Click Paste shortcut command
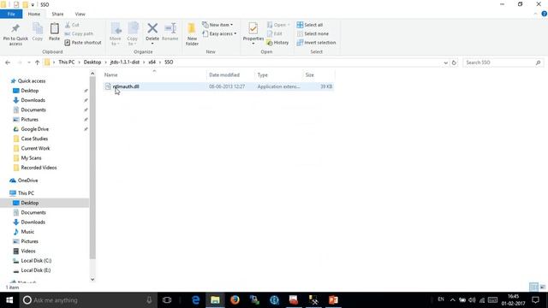Image resolution: width=548 pixels, height=308 pixels. coord(83,42)
